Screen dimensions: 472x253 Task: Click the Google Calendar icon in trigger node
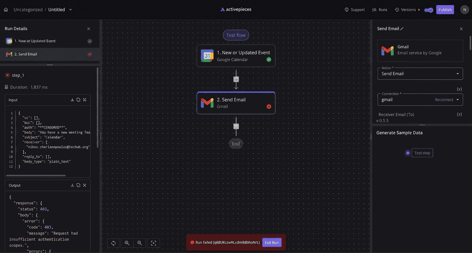tap(207, 56)
